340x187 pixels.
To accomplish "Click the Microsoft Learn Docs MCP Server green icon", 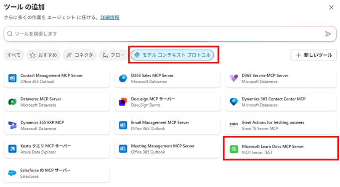I will [x=234, y=149].
